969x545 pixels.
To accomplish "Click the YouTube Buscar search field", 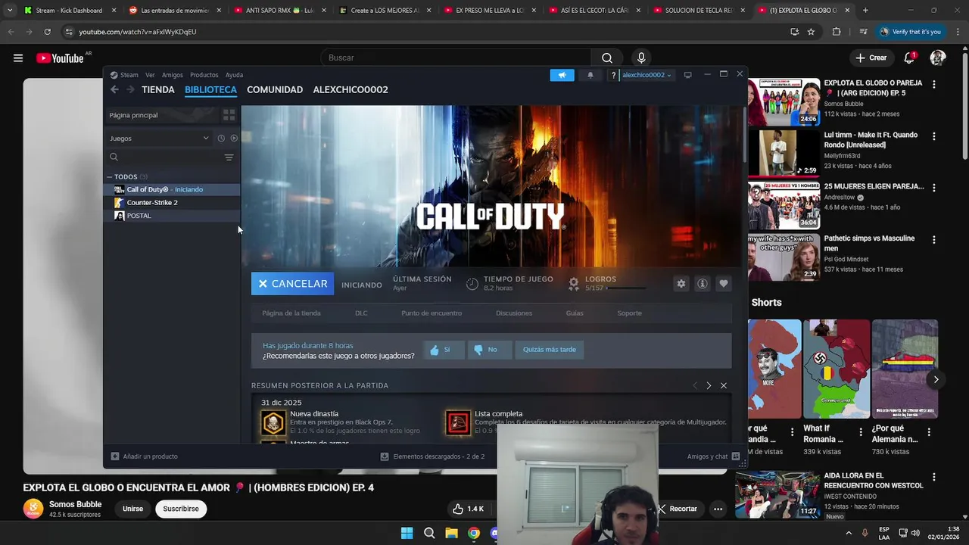I will pyautogui.click(x=456, y=58).
